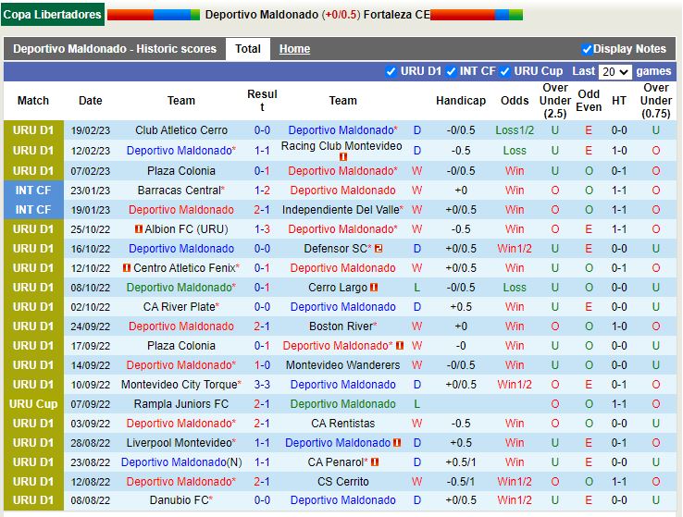Screen dimensions: 683x517
Task: Click red card icon on 28/08/22 Deportivo Maldonado
Action: [397, 443]
